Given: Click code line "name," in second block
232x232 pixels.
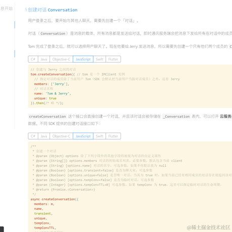Looking at the screenshot, I should click(39, 209).
